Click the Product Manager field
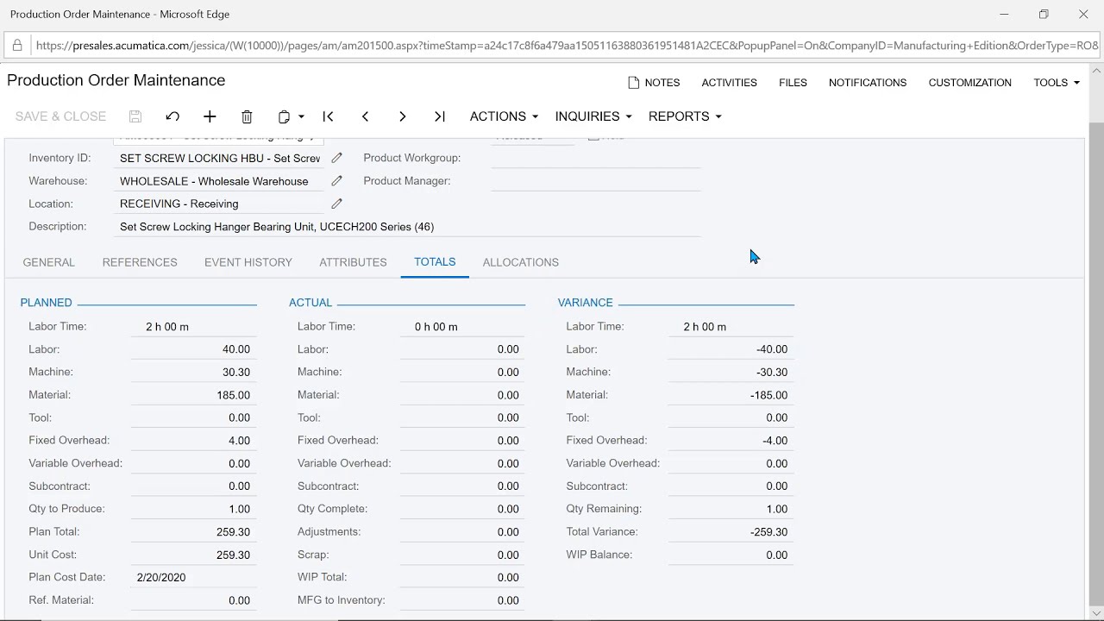Viewport: 1104px width, 621px height. coord(596,181)
